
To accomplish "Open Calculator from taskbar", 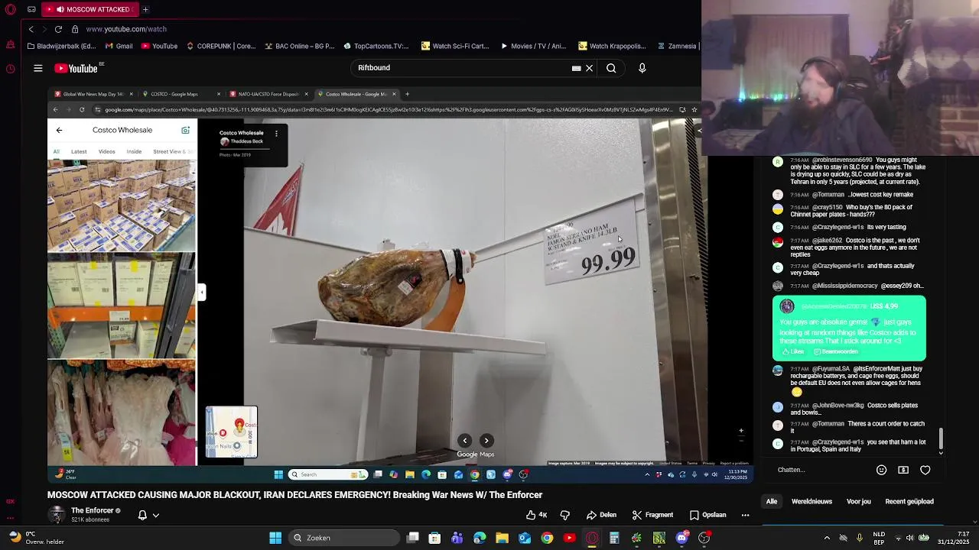I will click(x=614, y=538).
